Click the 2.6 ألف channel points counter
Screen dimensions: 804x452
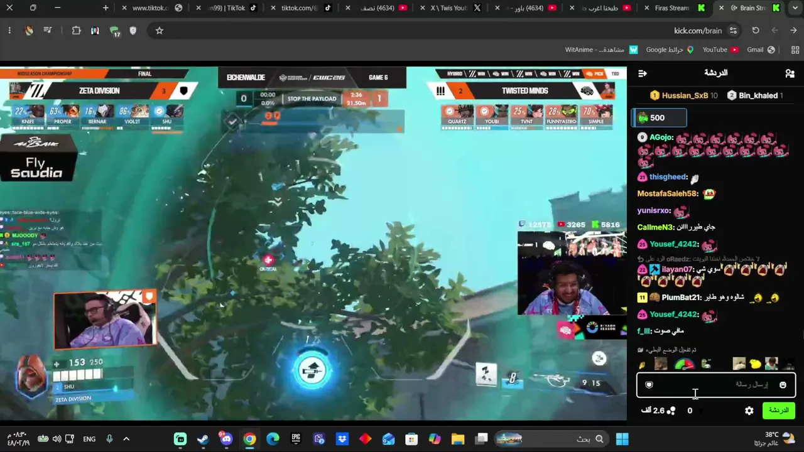pyautogui.click(x=658, y=411)
